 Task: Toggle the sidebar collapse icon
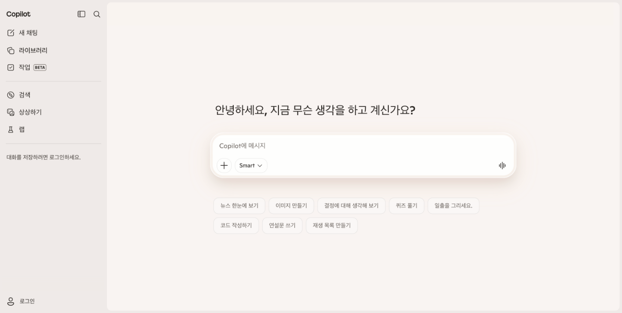coord(81,15)
